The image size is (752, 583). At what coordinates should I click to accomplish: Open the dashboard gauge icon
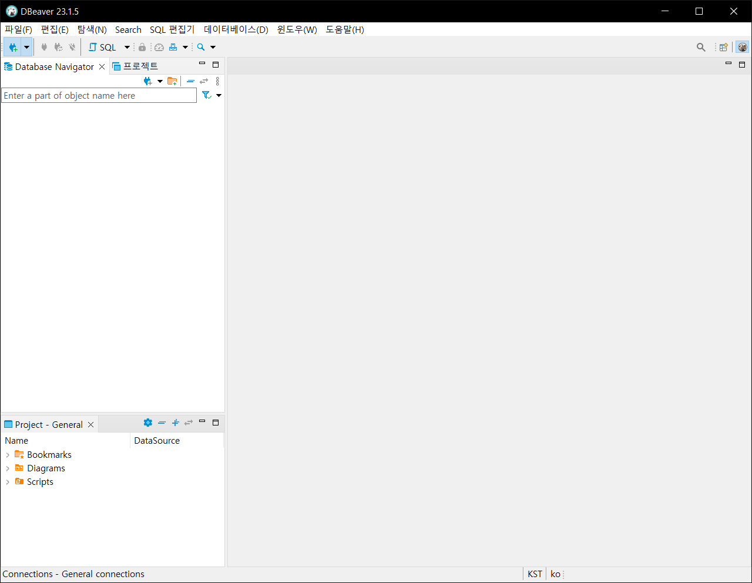point(159,47)
